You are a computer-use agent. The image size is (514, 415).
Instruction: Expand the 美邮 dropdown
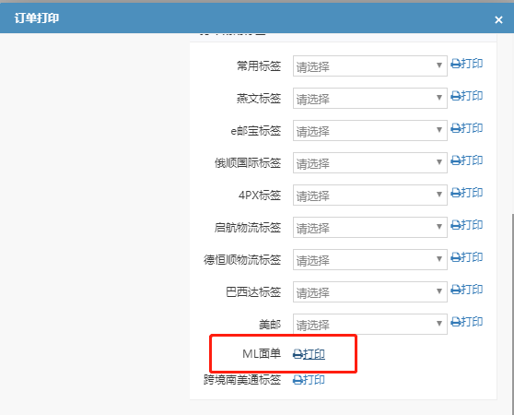click(x=370, y=325)
